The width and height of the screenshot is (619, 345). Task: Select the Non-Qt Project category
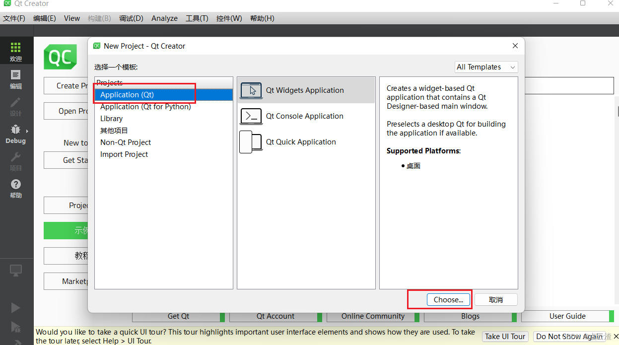(163, 142)
